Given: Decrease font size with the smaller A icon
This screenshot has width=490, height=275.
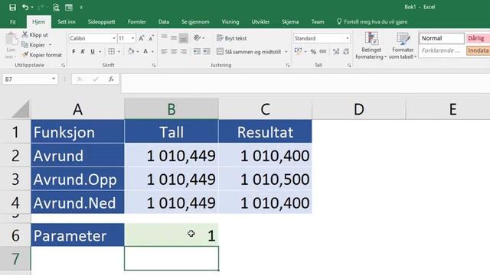Looking at the screenshot, I should point(152,38).
